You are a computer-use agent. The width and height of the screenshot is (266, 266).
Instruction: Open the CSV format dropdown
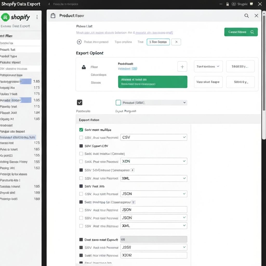(154, 137)
